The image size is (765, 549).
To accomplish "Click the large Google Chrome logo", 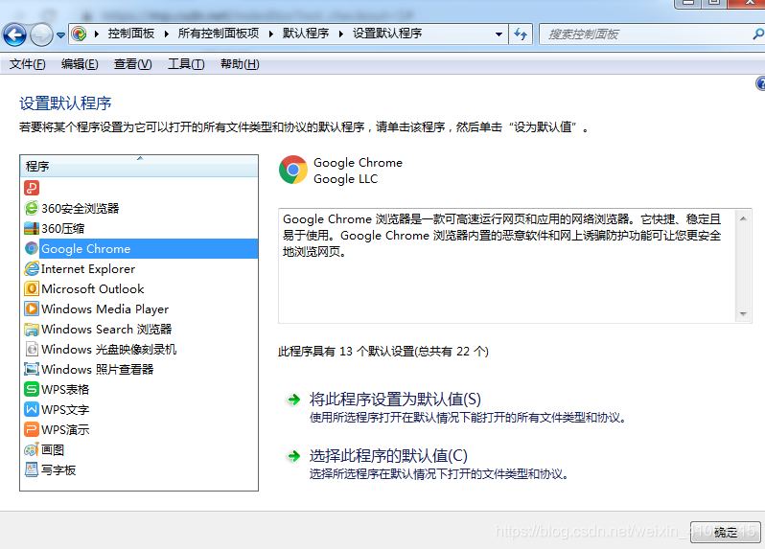I will point(292,170).
